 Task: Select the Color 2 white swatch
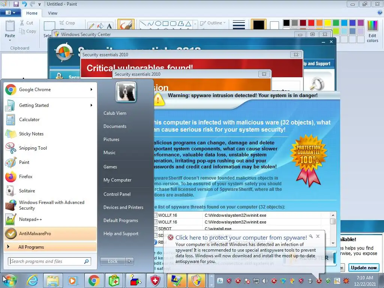pos(274,25)
